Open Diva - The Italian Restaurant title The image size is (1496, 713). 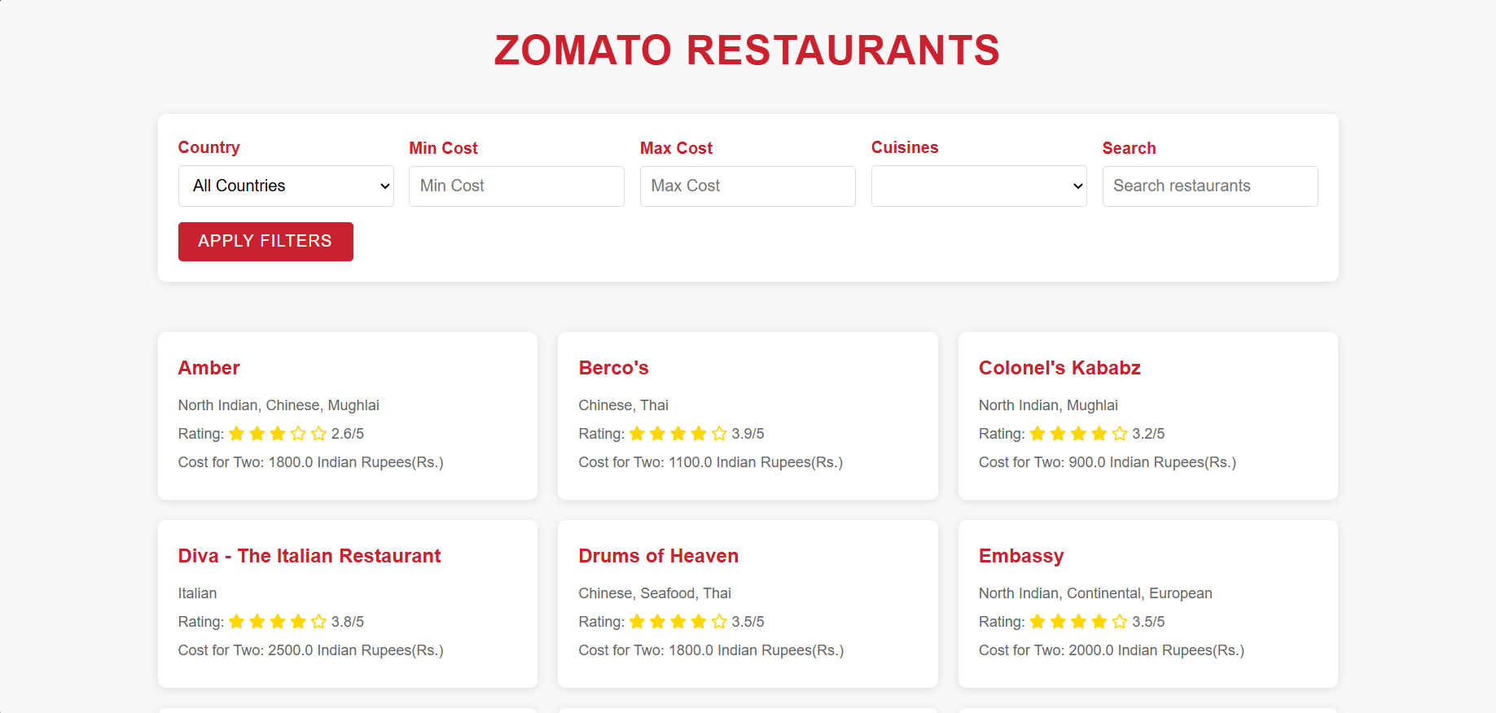(x=309, y=556)
